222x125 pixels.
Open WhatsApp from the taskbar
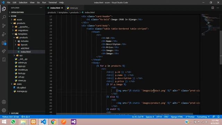[x=13, y=122]
